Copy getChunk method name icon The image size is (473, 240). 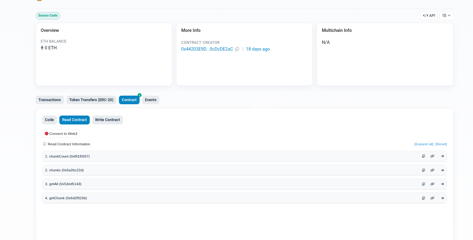point(424,198)
